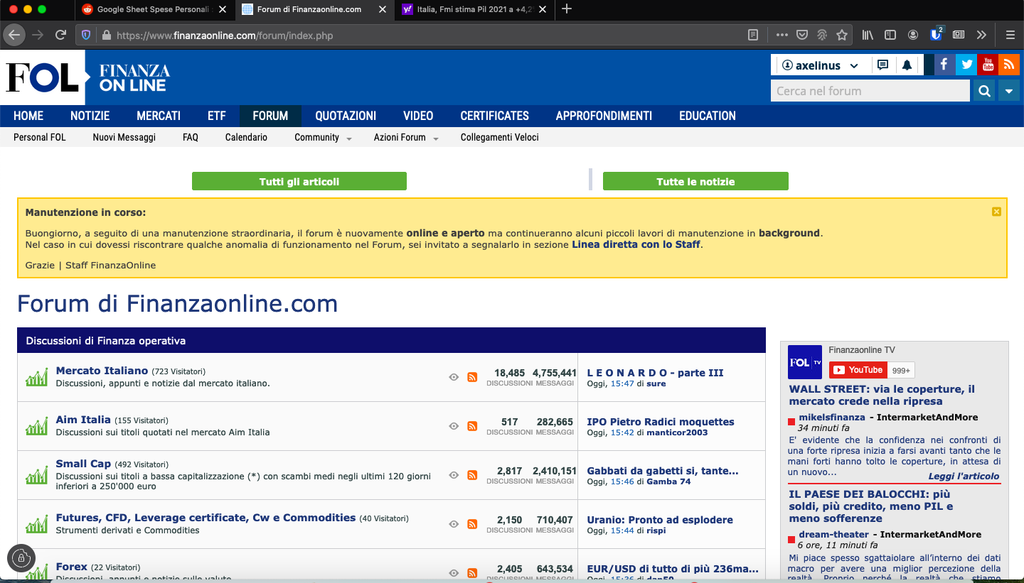Image resolution: width=1024 pixels, height=583 pixels.
Task: Expand advanced search dropdown arrow
Action: click(1009, 91)
